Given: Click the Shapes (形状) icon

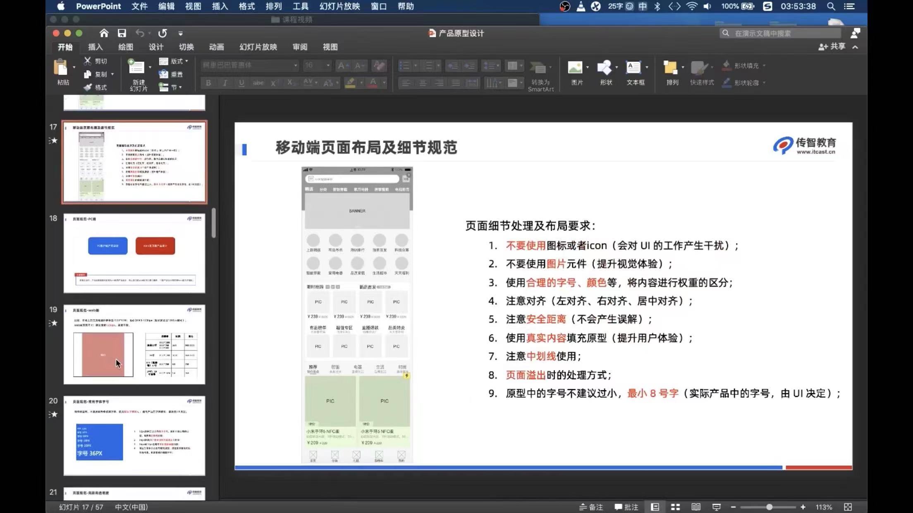Looking at the screenshot, I should 605,68.
